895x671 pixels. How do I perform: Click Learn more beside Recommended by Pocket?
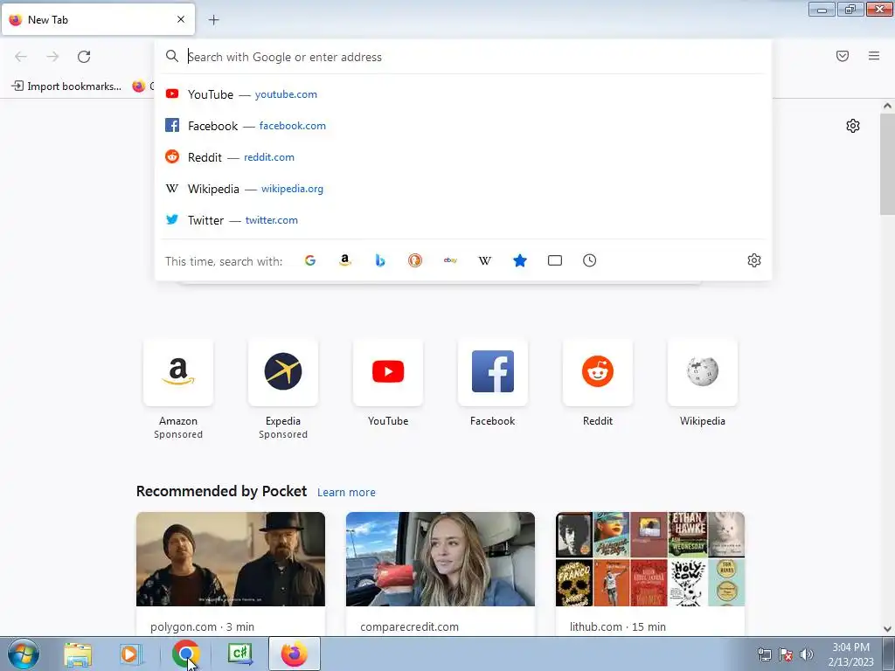[346, 493]
